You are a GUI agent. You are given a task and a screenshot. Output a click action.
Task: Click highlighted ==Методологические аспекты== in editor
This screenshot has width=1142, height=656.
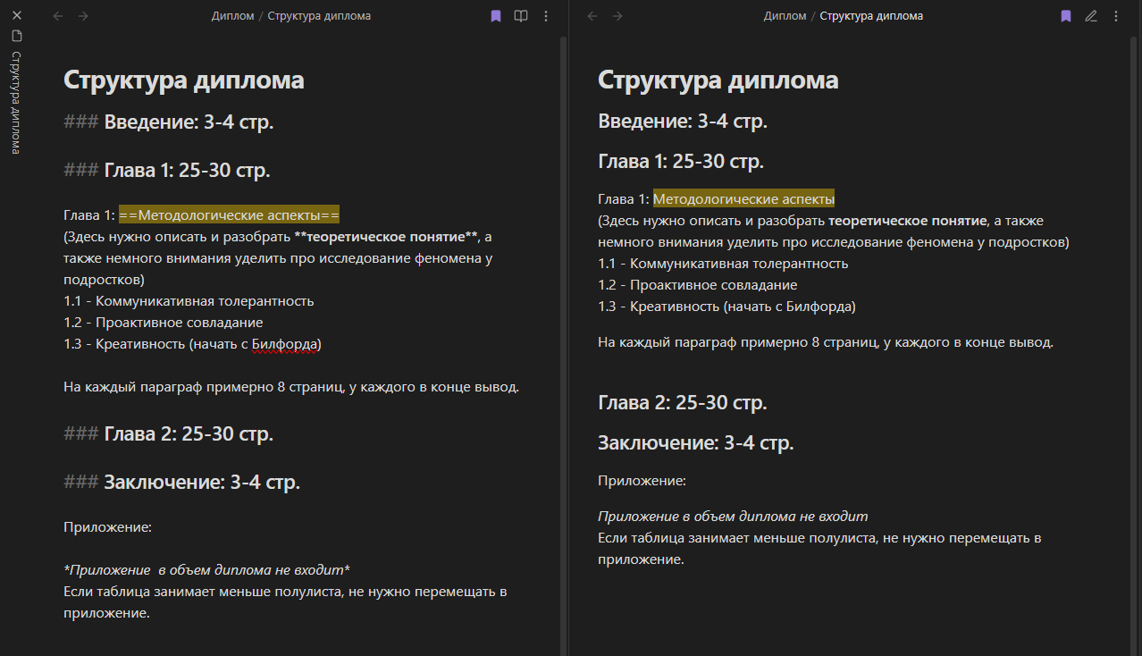[229, 215]
